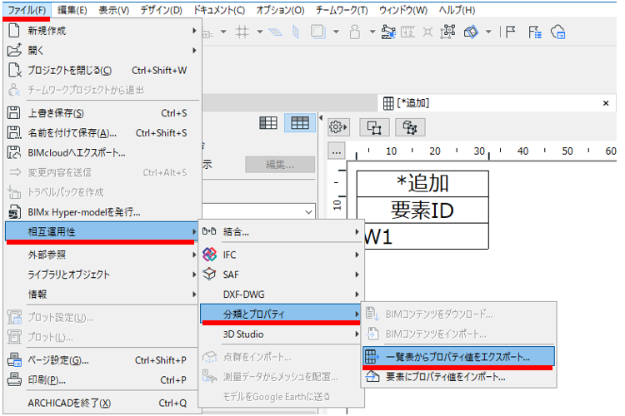Screen dimensions: 625x416
Task: Click the W1 table cell
Action: [426, 236]
